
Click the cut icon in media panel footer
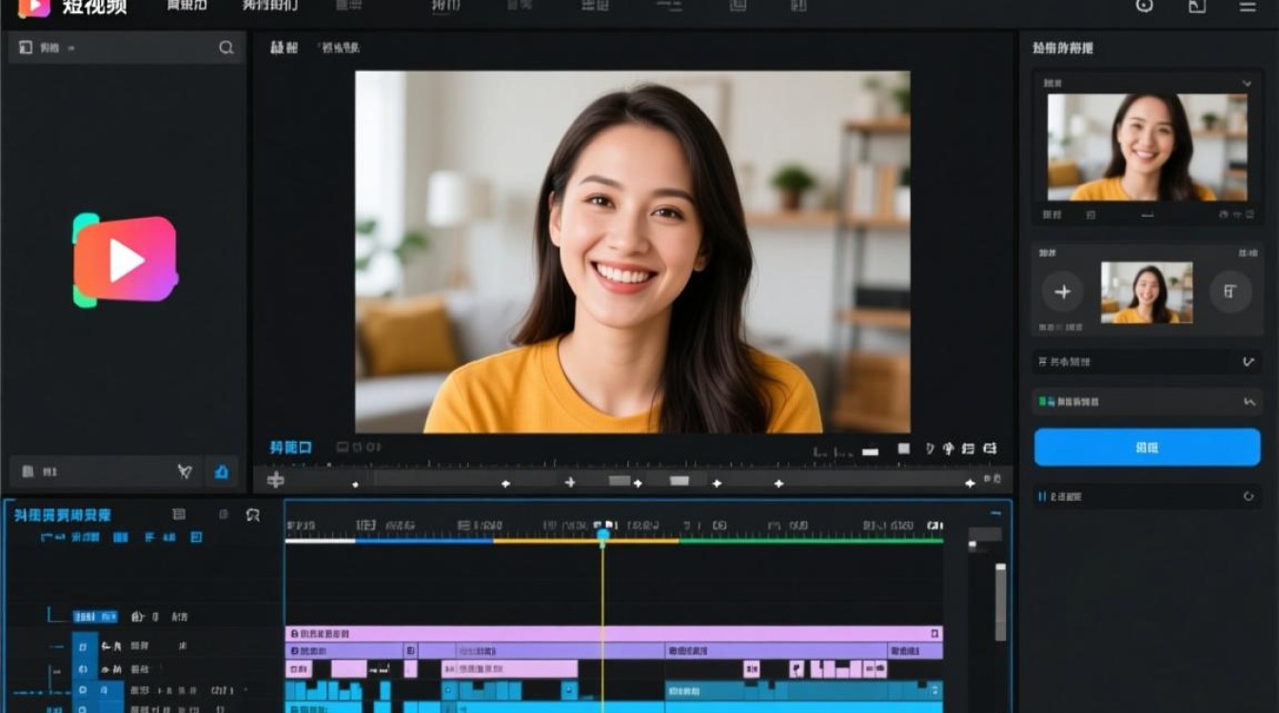[185, 472]
